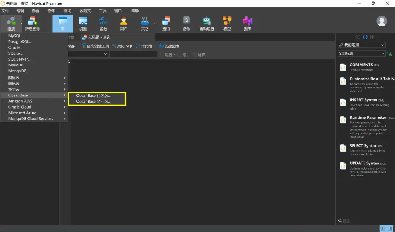Open the 查询 (Query) toolbar icon
395x232 pixels.
click(166, 20)
